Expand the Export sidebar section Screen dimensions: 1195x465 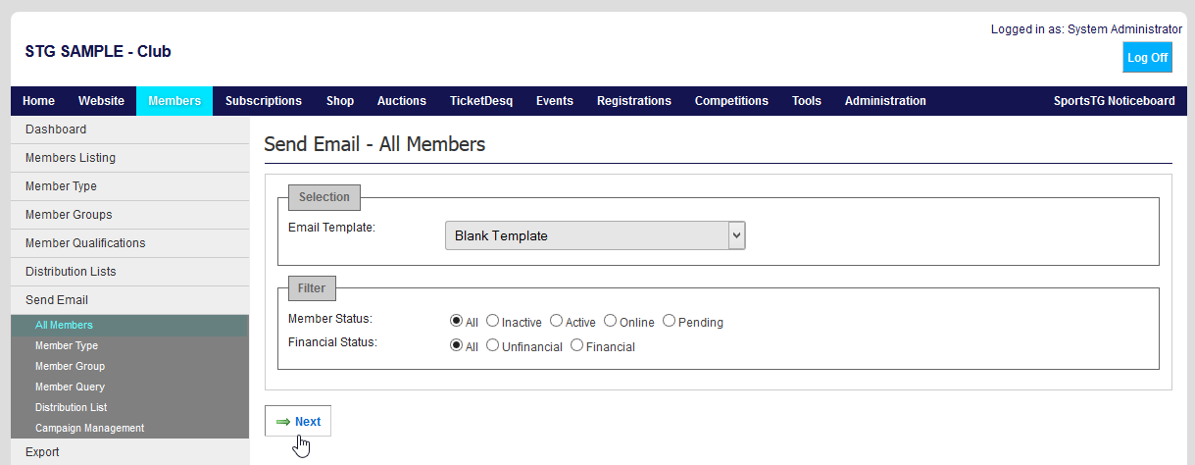coord(42,452)
